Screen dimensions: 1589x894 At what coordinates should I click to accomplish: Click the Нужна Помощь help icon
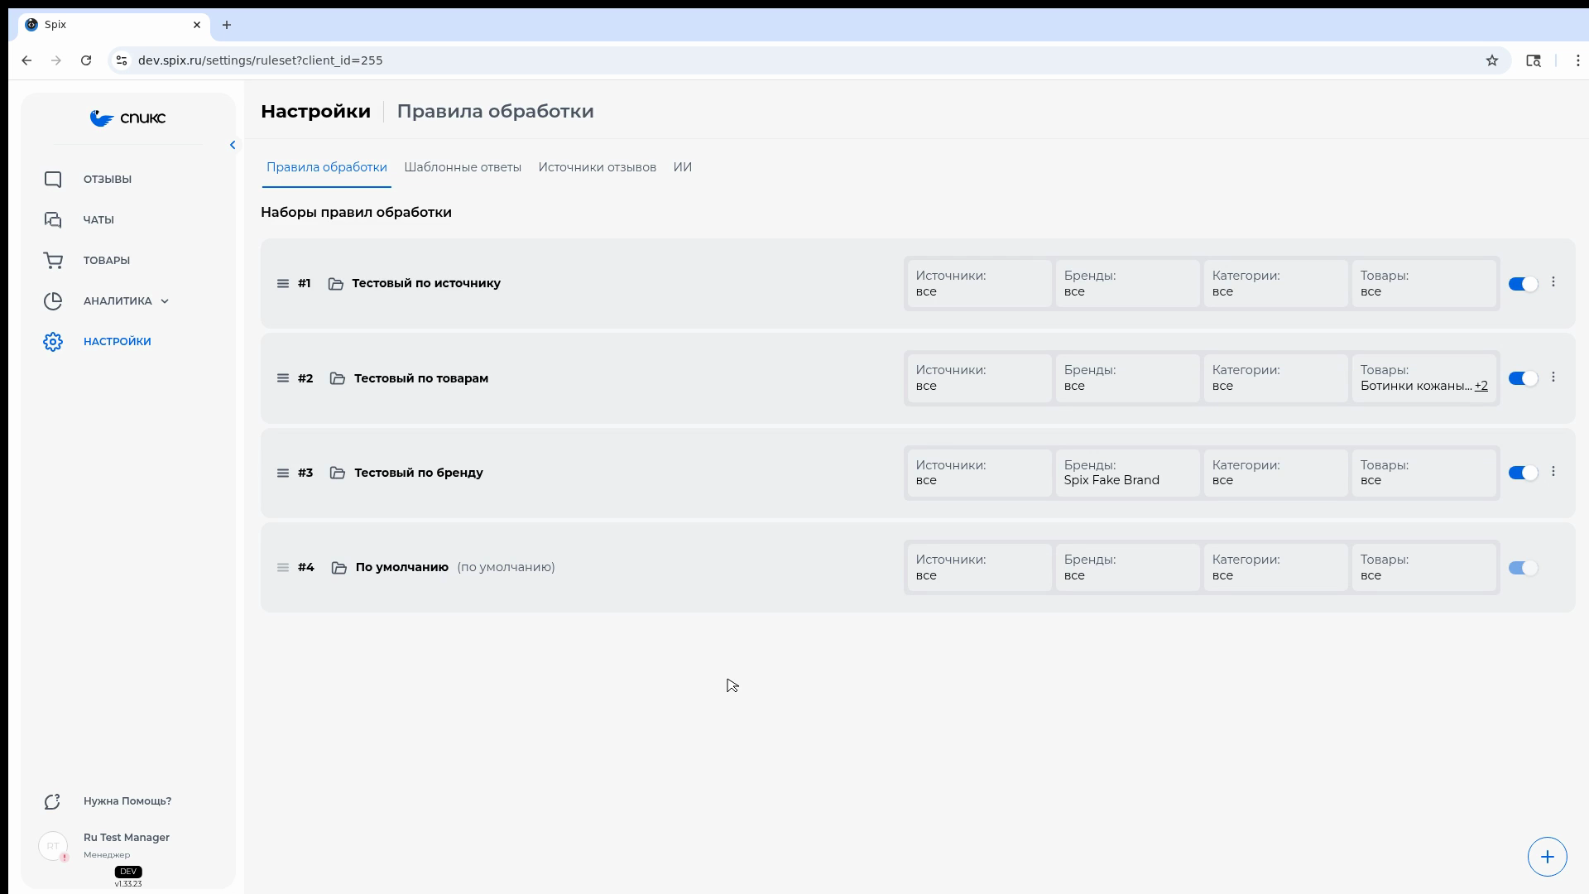click(x=53, y=801)
